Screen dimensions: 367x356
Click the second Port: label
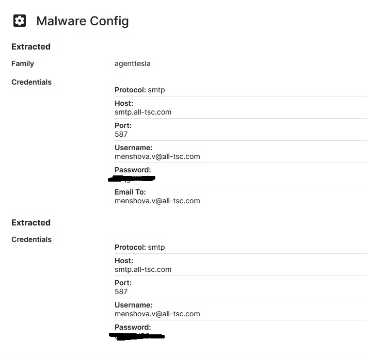123,283
